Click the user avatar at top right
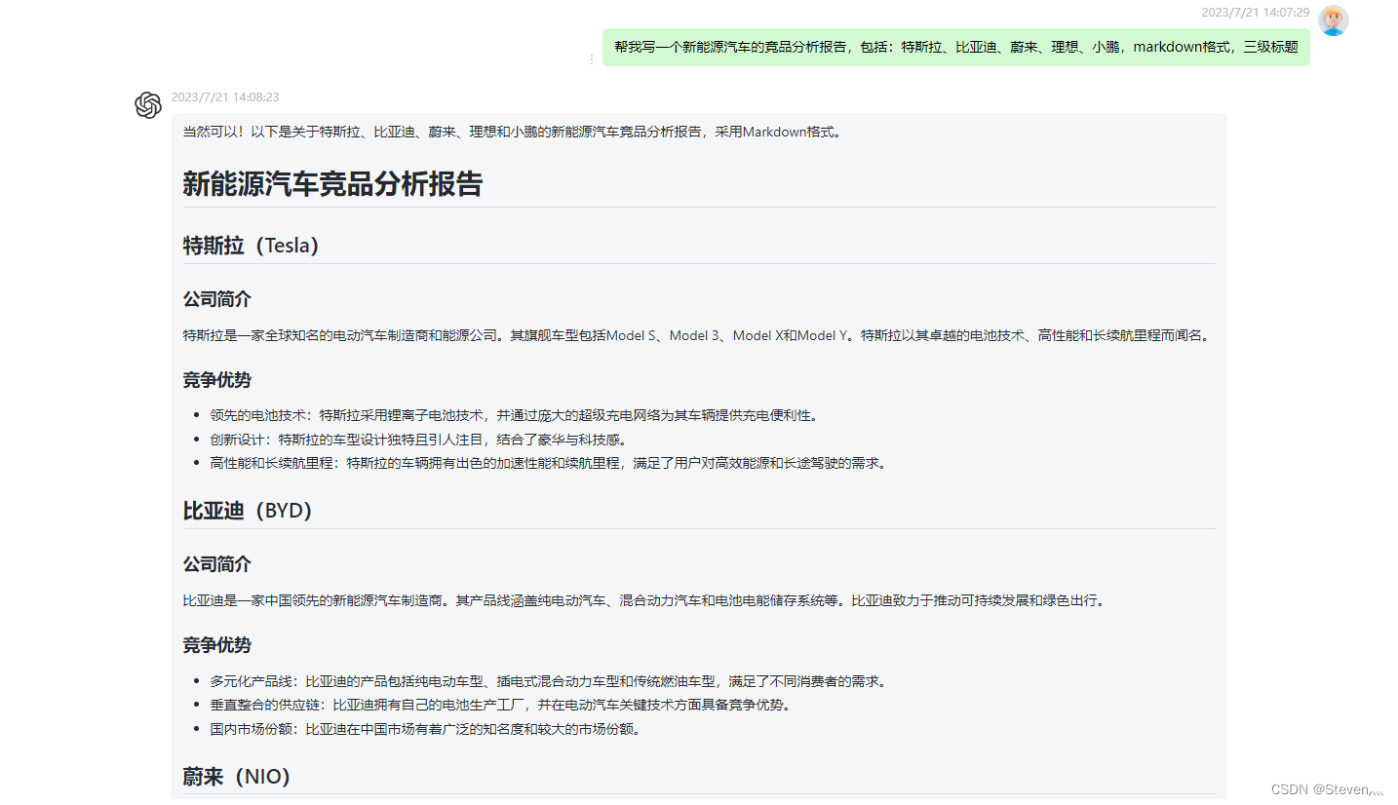The width and height of the screenshot is (1398, 805). 1333,21
